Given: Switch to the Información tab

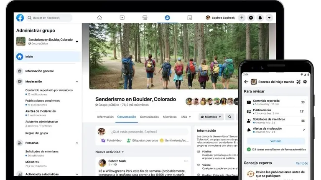Looking at the screenshot, I should click(105, 117).
